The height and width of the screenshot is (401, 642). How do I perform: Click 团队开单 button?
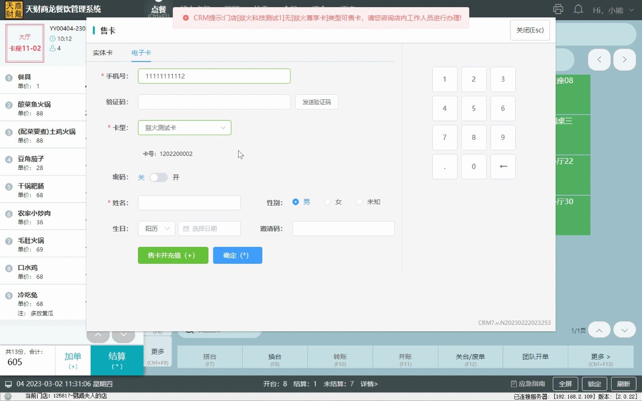point(535,357)
